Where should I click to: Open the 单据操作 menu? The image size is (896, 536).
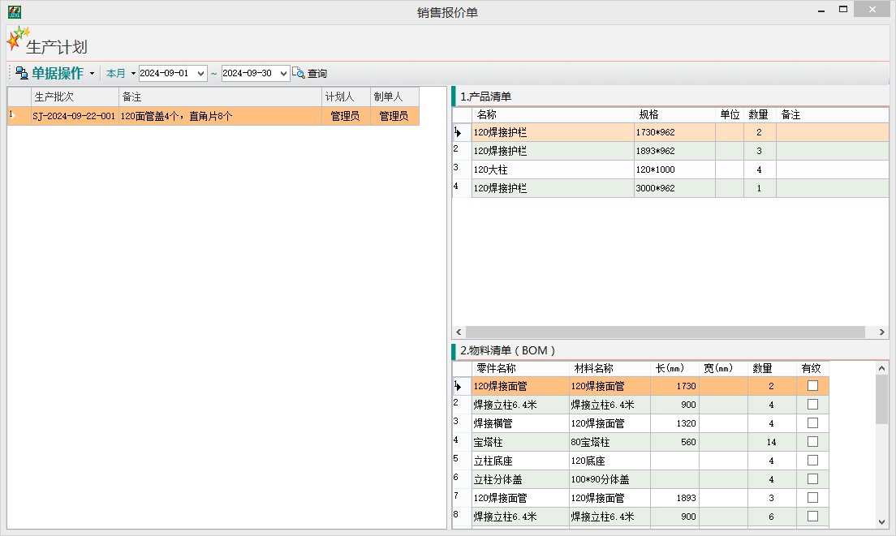tap(57, 73)
